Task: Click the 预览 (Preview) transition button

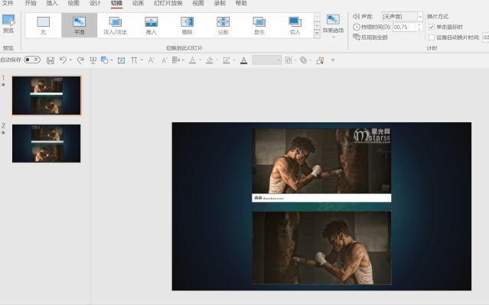Action: tap(8, 24)
